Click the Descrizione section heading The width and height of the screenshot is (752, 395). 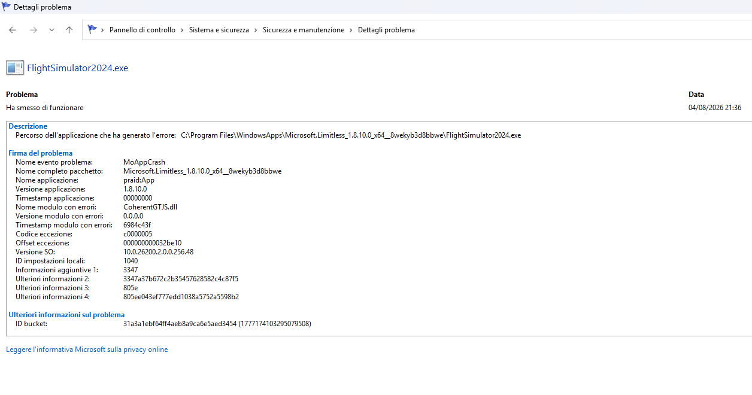coord(28,126)
